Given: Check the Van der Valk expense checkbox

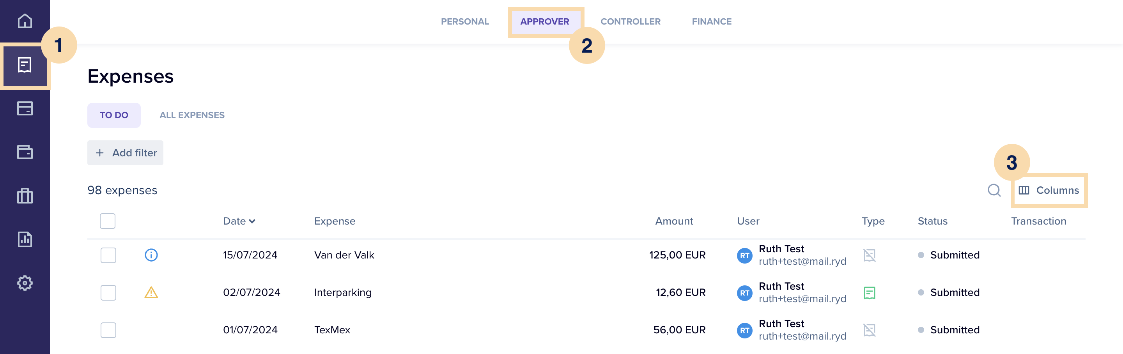Looking at the screenshot, I should pos(108,255).
